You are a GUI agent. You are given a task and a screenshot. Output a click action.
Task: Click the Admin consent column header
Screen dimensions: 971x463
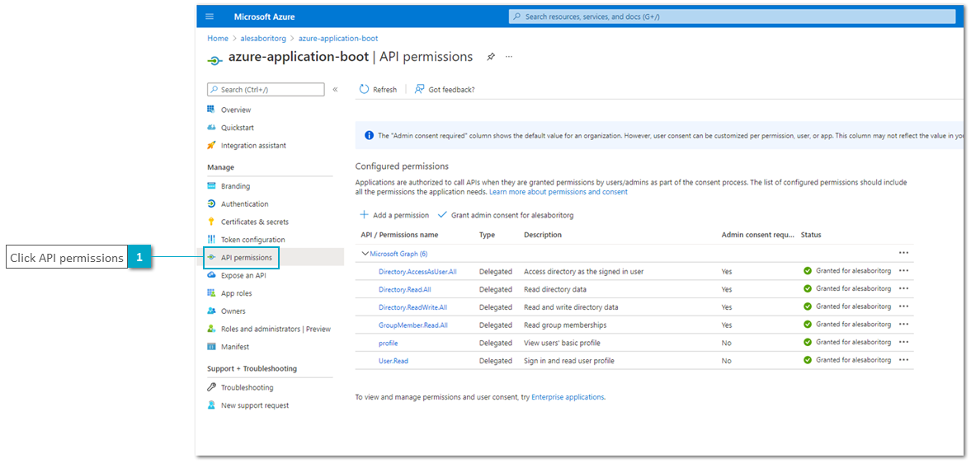coord(757,235)
